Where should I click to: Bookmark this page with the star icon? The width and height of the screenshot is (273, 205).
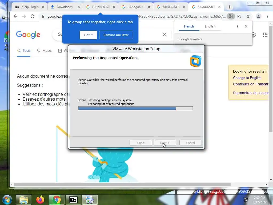[x=248, y=16]
